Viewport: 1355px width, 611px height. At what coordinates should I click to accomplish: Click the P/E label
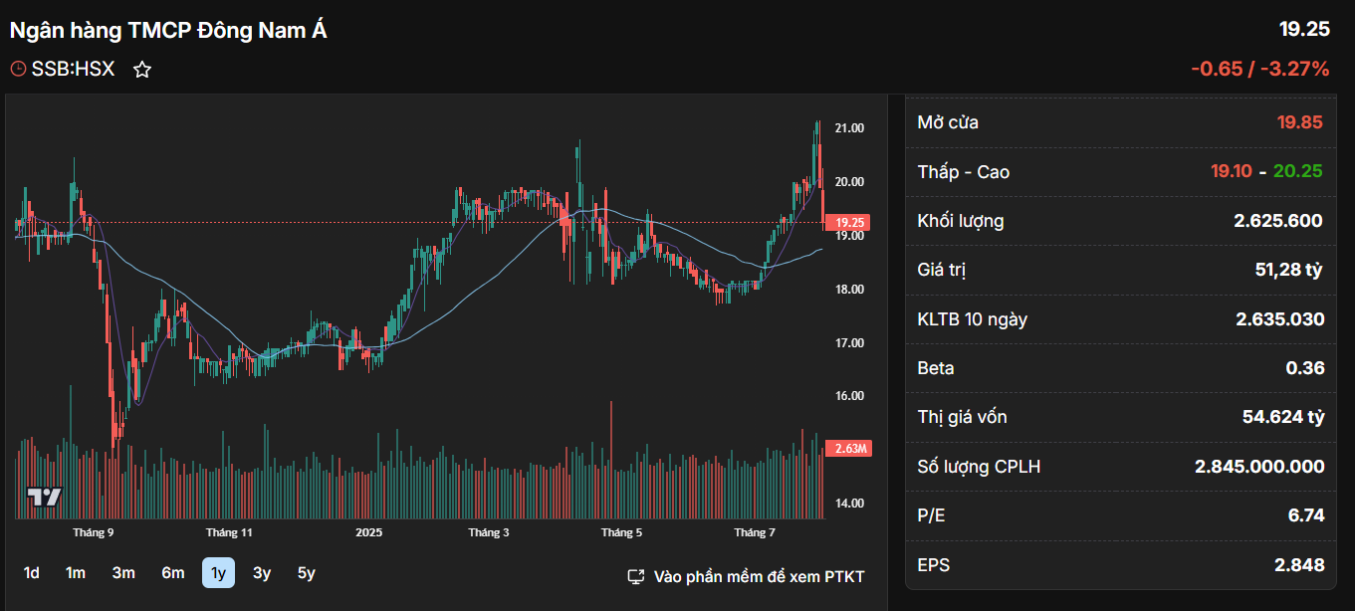coord(933,515)
